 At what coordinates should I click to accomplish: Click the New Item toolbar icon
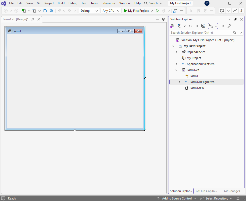[24, 11]
